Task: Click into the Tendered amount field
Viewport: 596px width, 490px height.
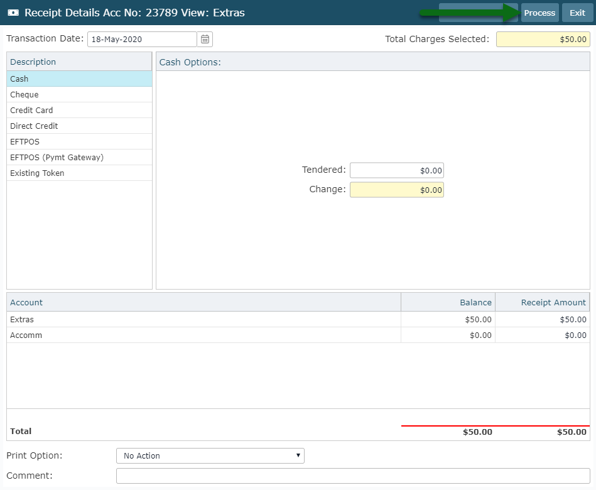Action: pyautogui.click(x=397, y=170)
